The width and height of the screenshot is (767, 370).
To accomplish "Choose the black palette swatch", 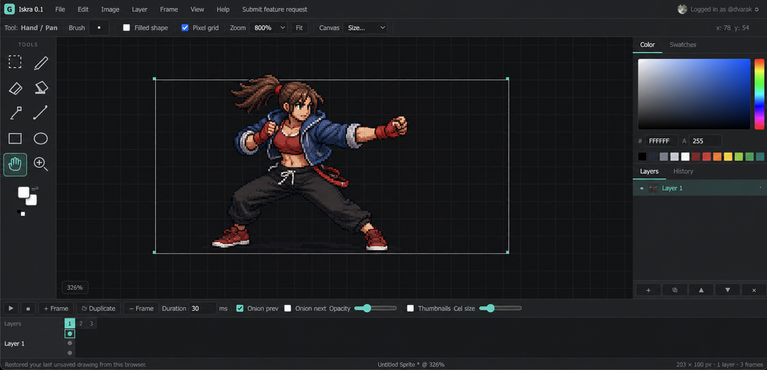I will [642, 157].
